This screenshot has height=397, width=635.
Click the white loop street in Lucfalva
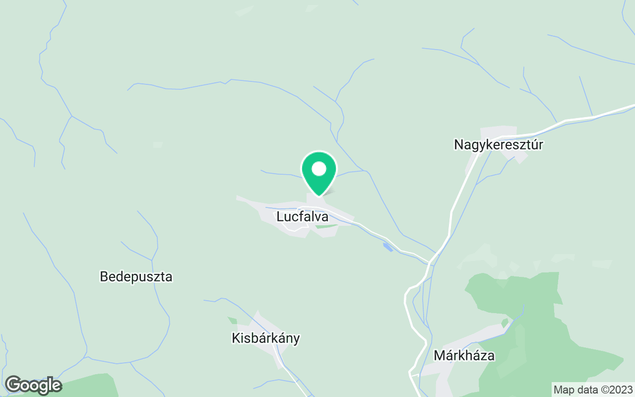tap(294, 226)
